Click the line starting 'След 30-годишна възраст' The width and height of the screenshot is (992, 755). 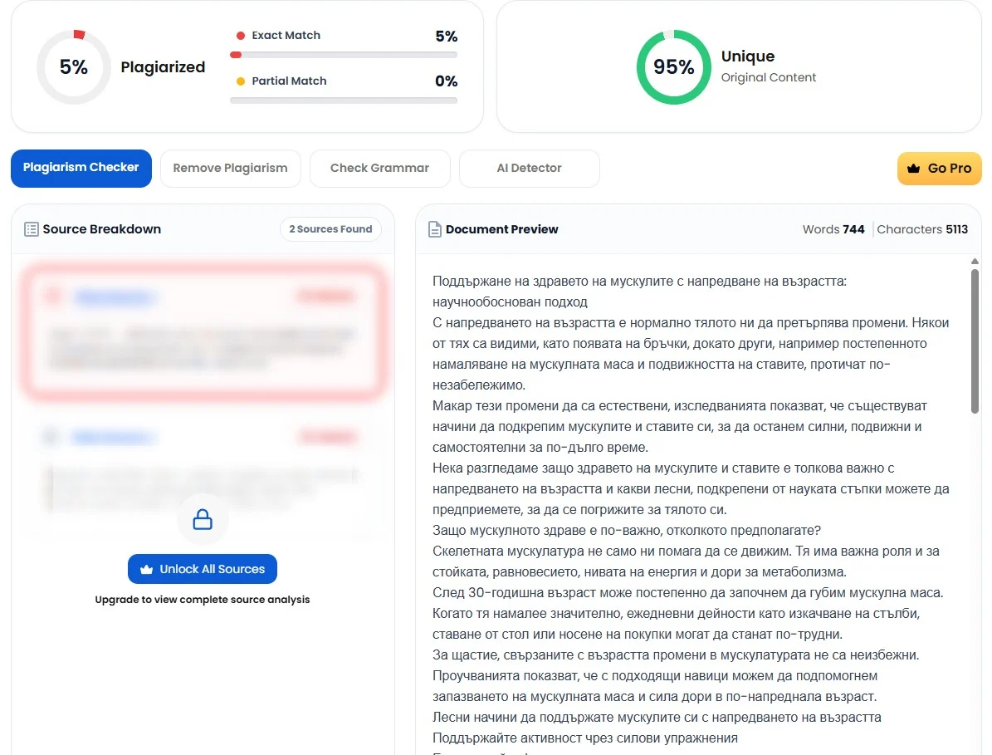(687, 592)
